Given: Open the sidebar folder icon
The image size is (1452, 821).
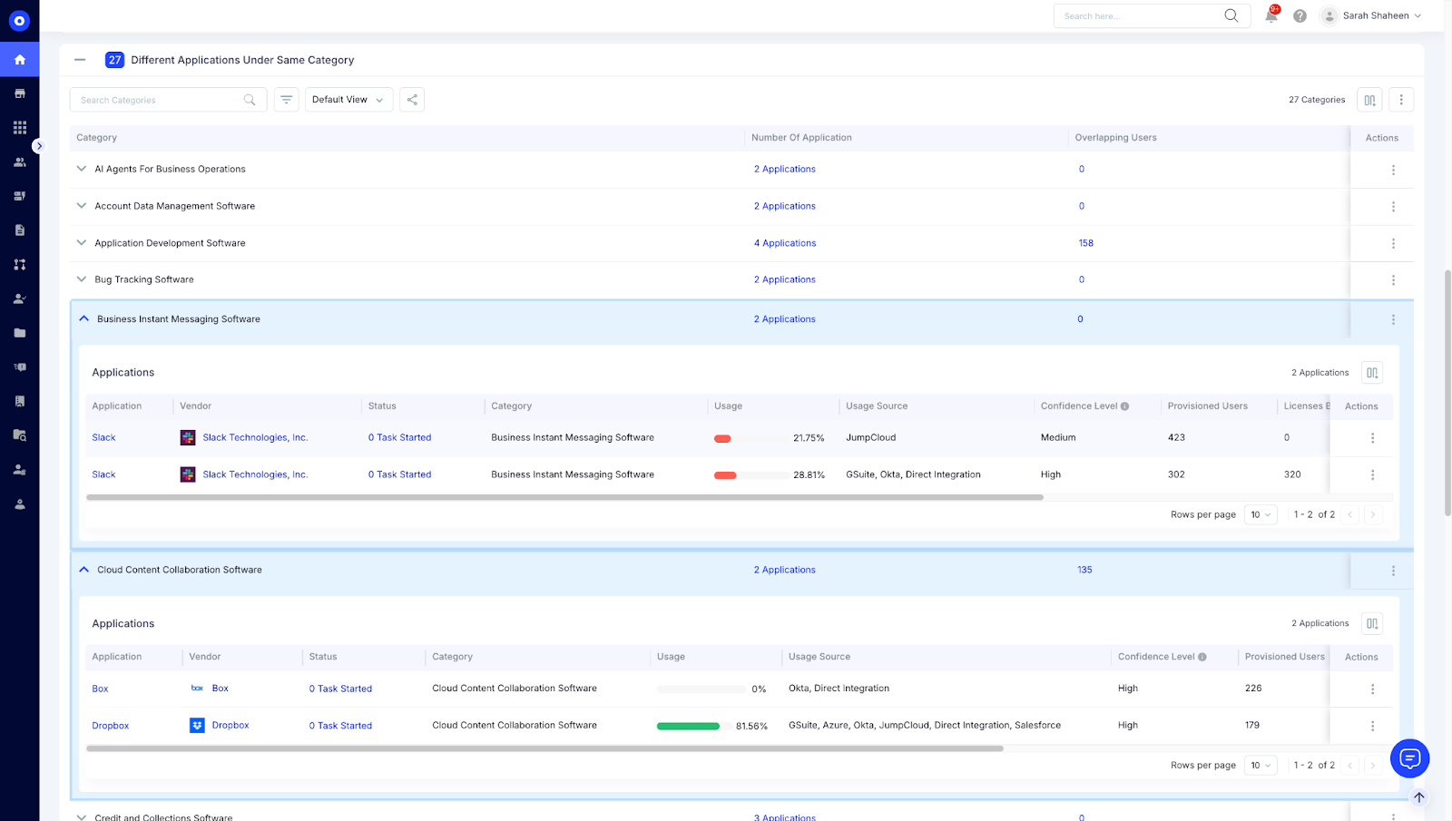Looking at the screenshot, I should [19, 333].
